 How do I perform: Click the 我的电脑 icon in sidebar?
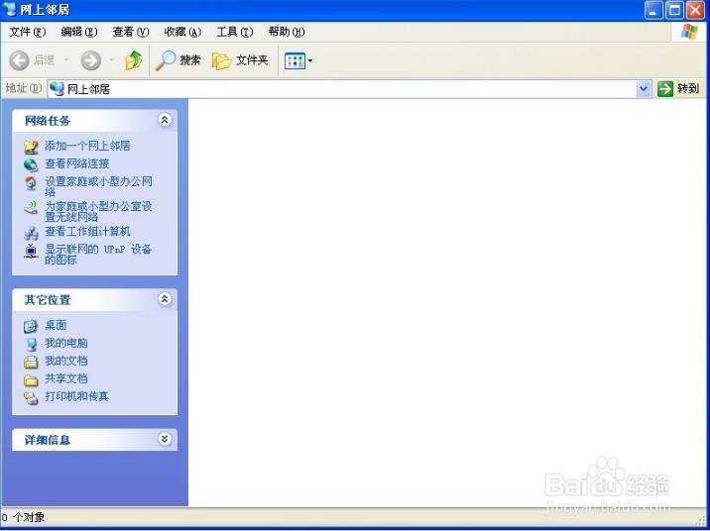point(31,344)
